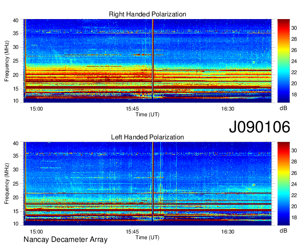The image size is (302, 245).
Task: Click the 35 MHz tick on Right Handed plot
Action: (16, 33)
